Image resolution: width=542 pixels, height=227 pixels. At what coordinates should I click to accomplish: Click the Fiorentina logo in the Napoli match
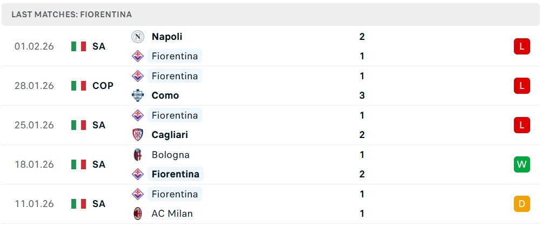tap(138, 56)
